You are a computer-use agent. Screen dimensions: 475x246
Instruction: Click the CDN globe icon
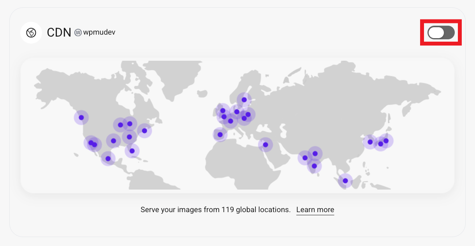click(x=31, y=33)
